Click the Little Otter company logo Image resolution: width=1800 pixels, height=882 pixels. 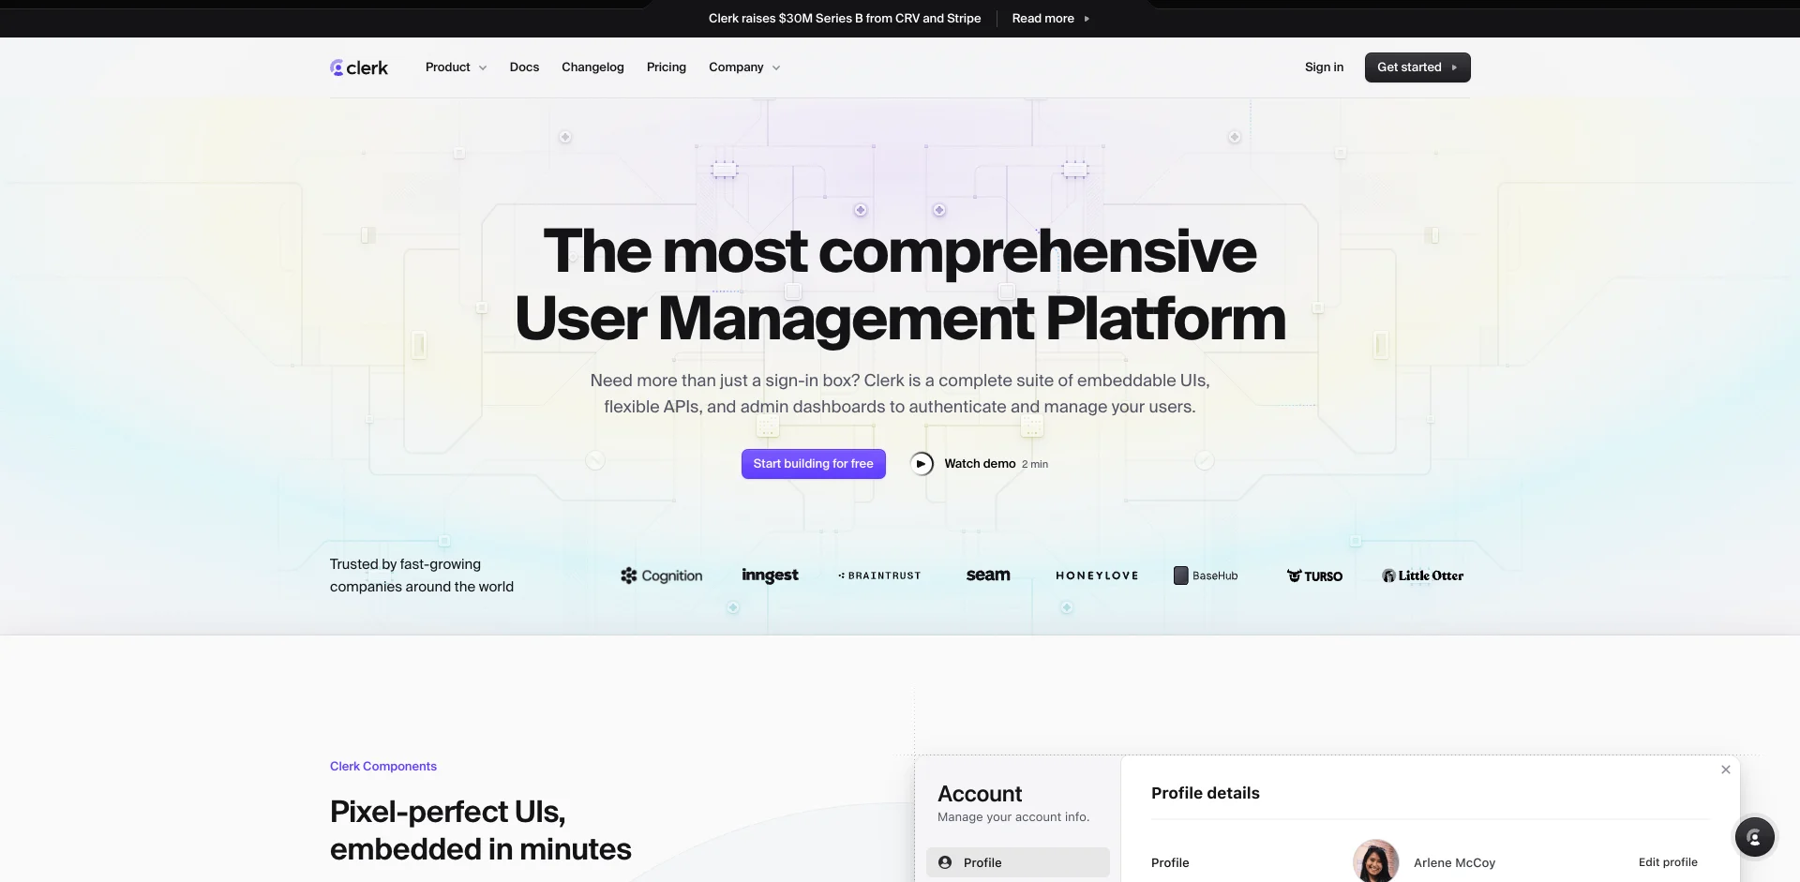pyautogui.click(x=1422, y=576)
